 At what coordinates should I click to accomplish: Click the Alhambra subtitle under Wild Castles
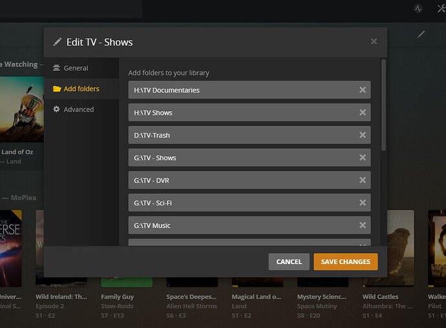387,306
